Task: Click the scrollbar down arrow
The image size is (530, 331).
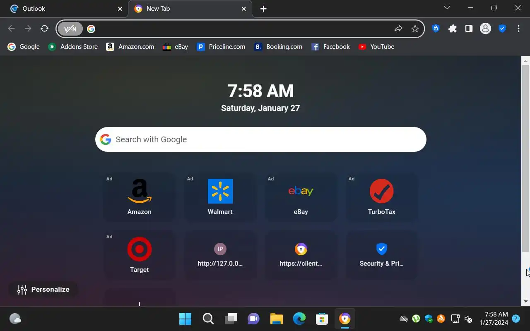Action: pyautogui.click(x=525, y=302)
